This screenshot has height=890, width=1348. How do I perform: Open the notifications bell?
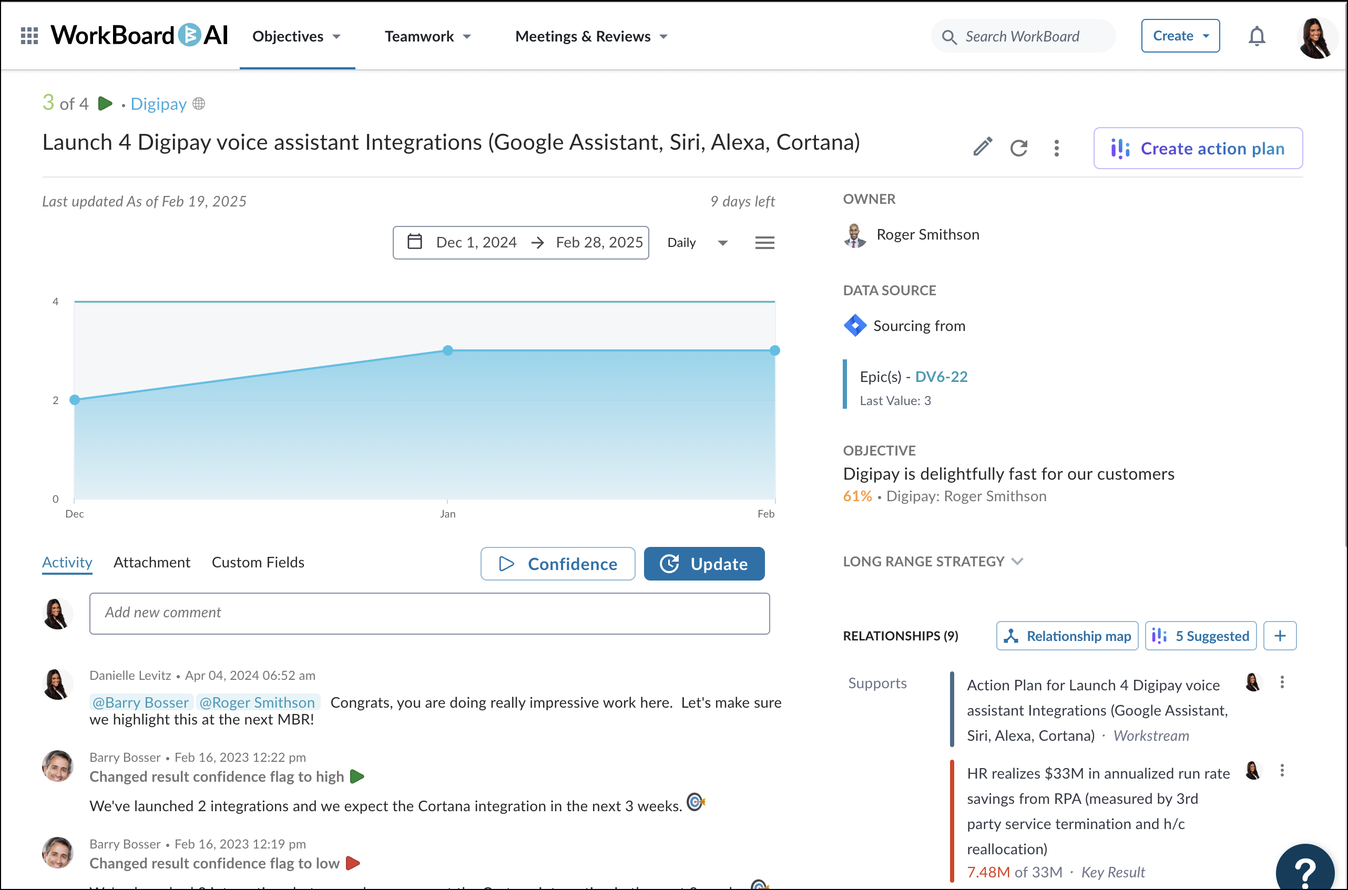click(x=1257, y=36)
